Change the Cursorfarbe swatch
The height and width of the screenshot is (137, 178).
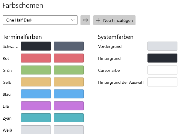[x=162, y=70]
